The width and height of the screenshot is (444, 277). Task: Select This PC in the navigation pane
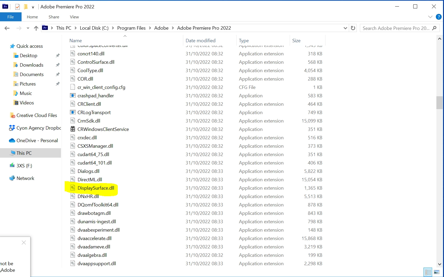[30, 153]
